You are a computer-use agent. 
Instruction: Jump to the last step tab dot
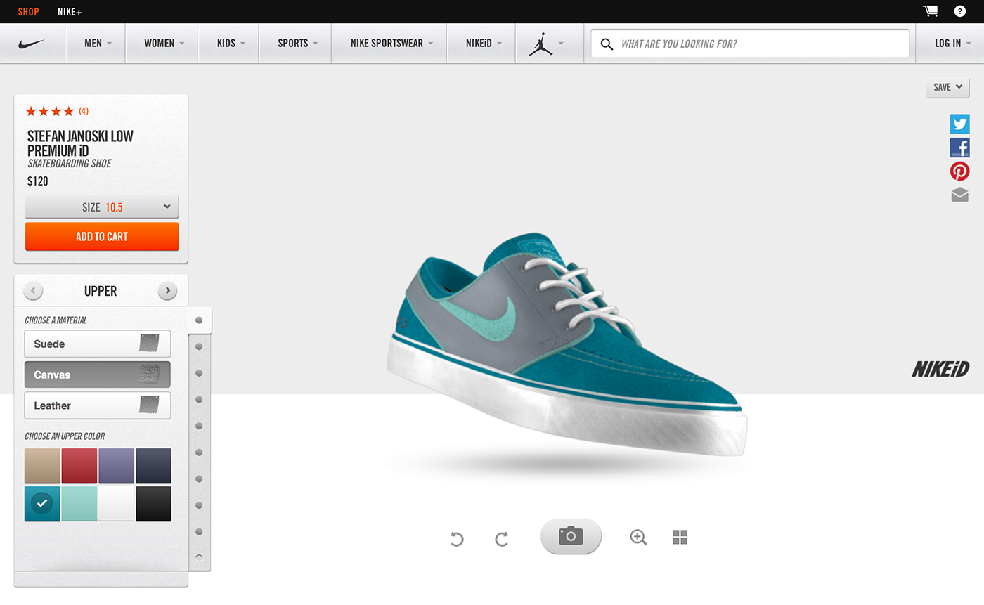pos(199,558)
